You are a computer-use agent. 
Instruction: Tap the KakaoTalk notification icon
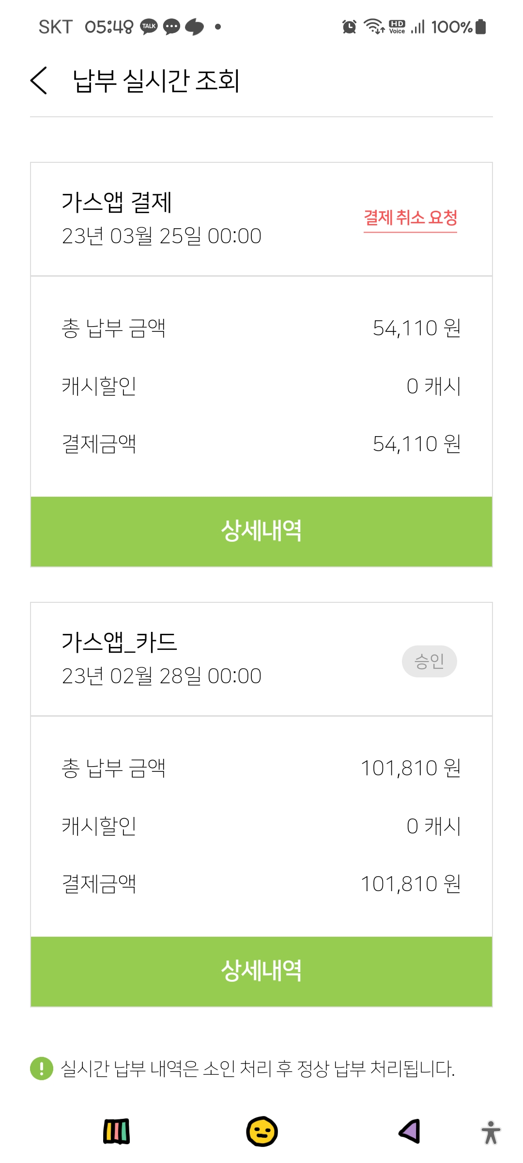point(149,27)
